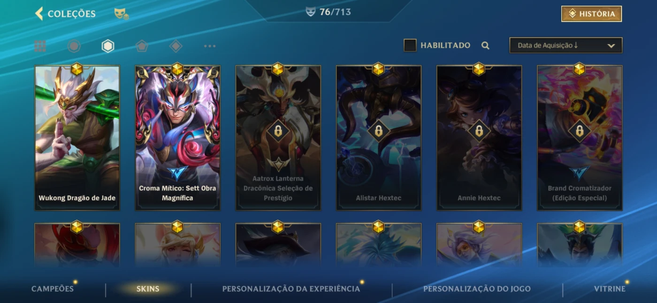This screenshot has width=657, height=303.
Task: Select the Sett Obra Magnífica skin card
Action: pyautogui.click(x=177, y=138)
